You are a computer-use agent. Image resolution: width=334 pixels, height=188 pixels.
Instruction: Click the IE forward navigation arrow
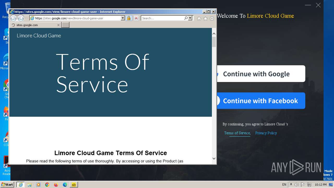coord(21,18)
